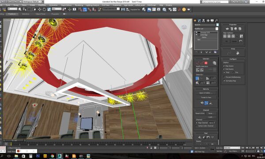Click the teapot render icon
Screen dimensions: 265x159
189,9
